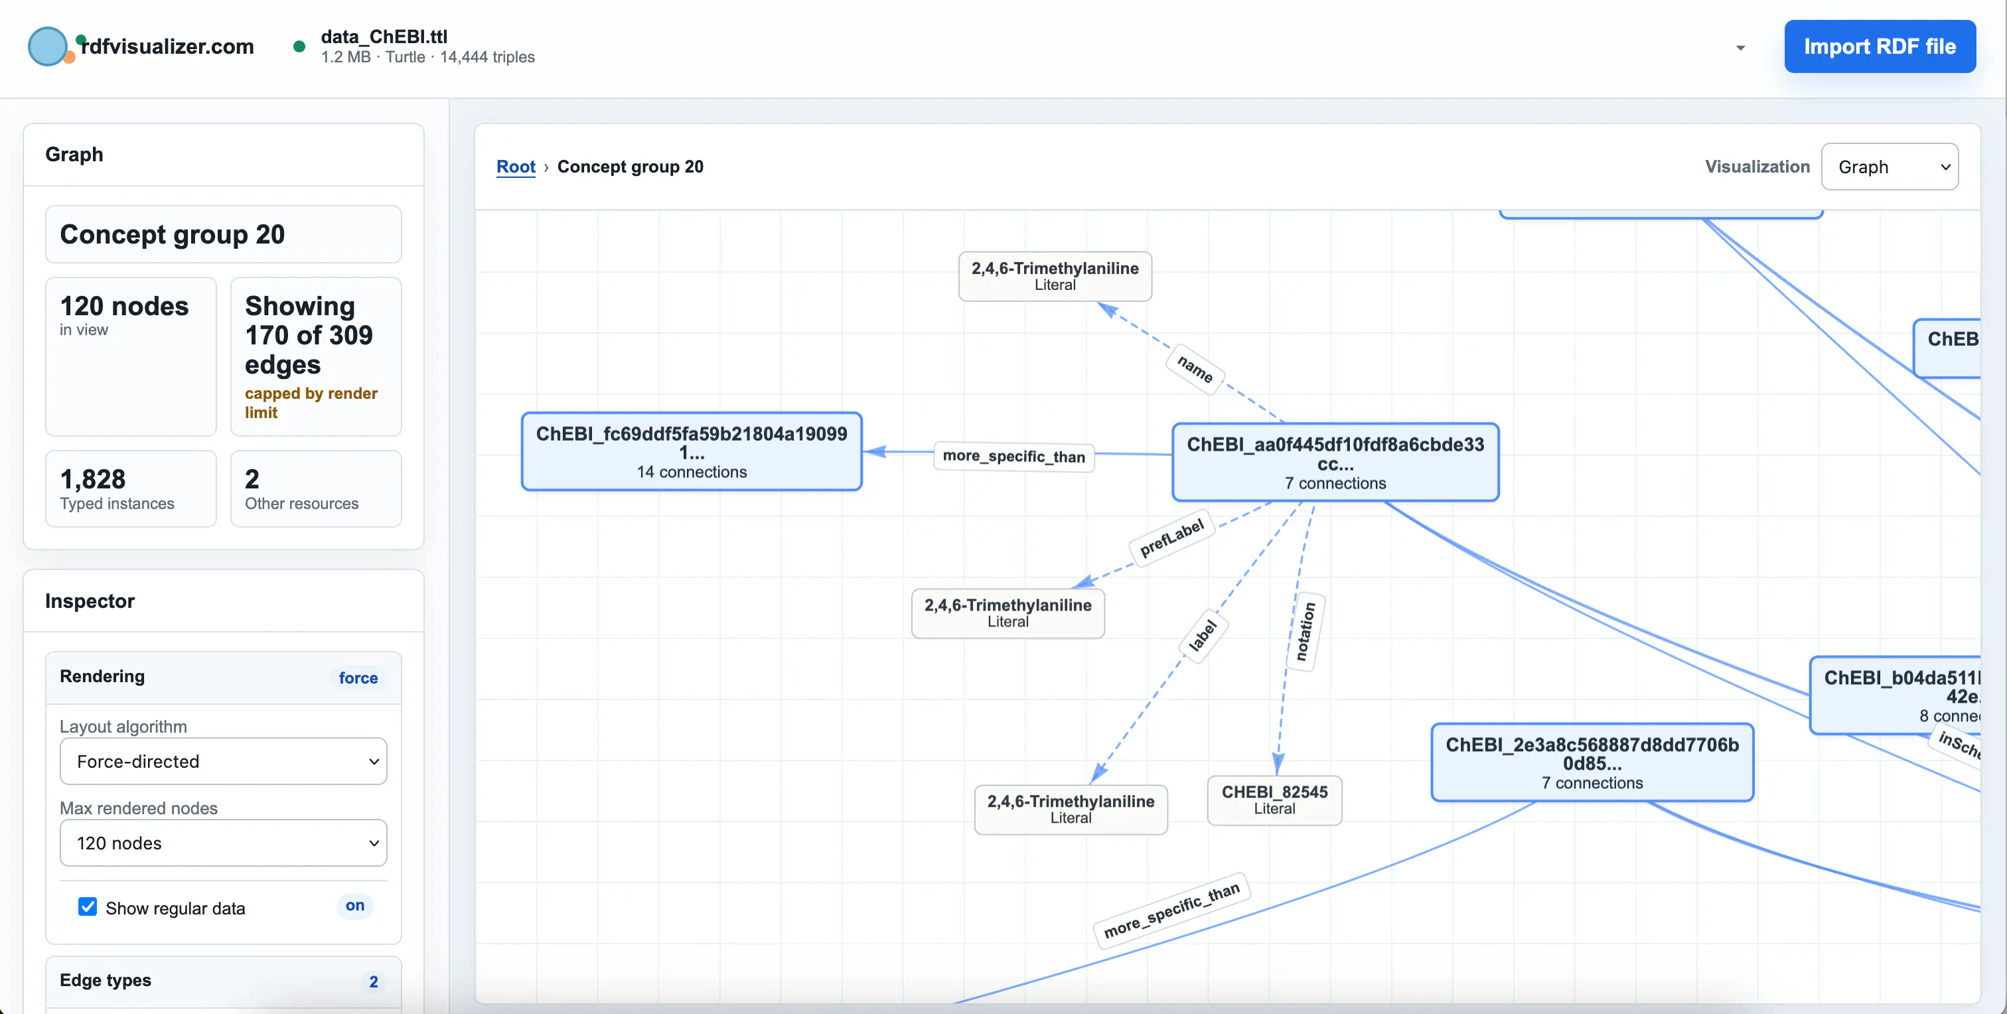Select the ChEBI_fc69ddf5fa59b21804a19099 node
This screenshot has width=2007, height=1014.
coord(691,452)
